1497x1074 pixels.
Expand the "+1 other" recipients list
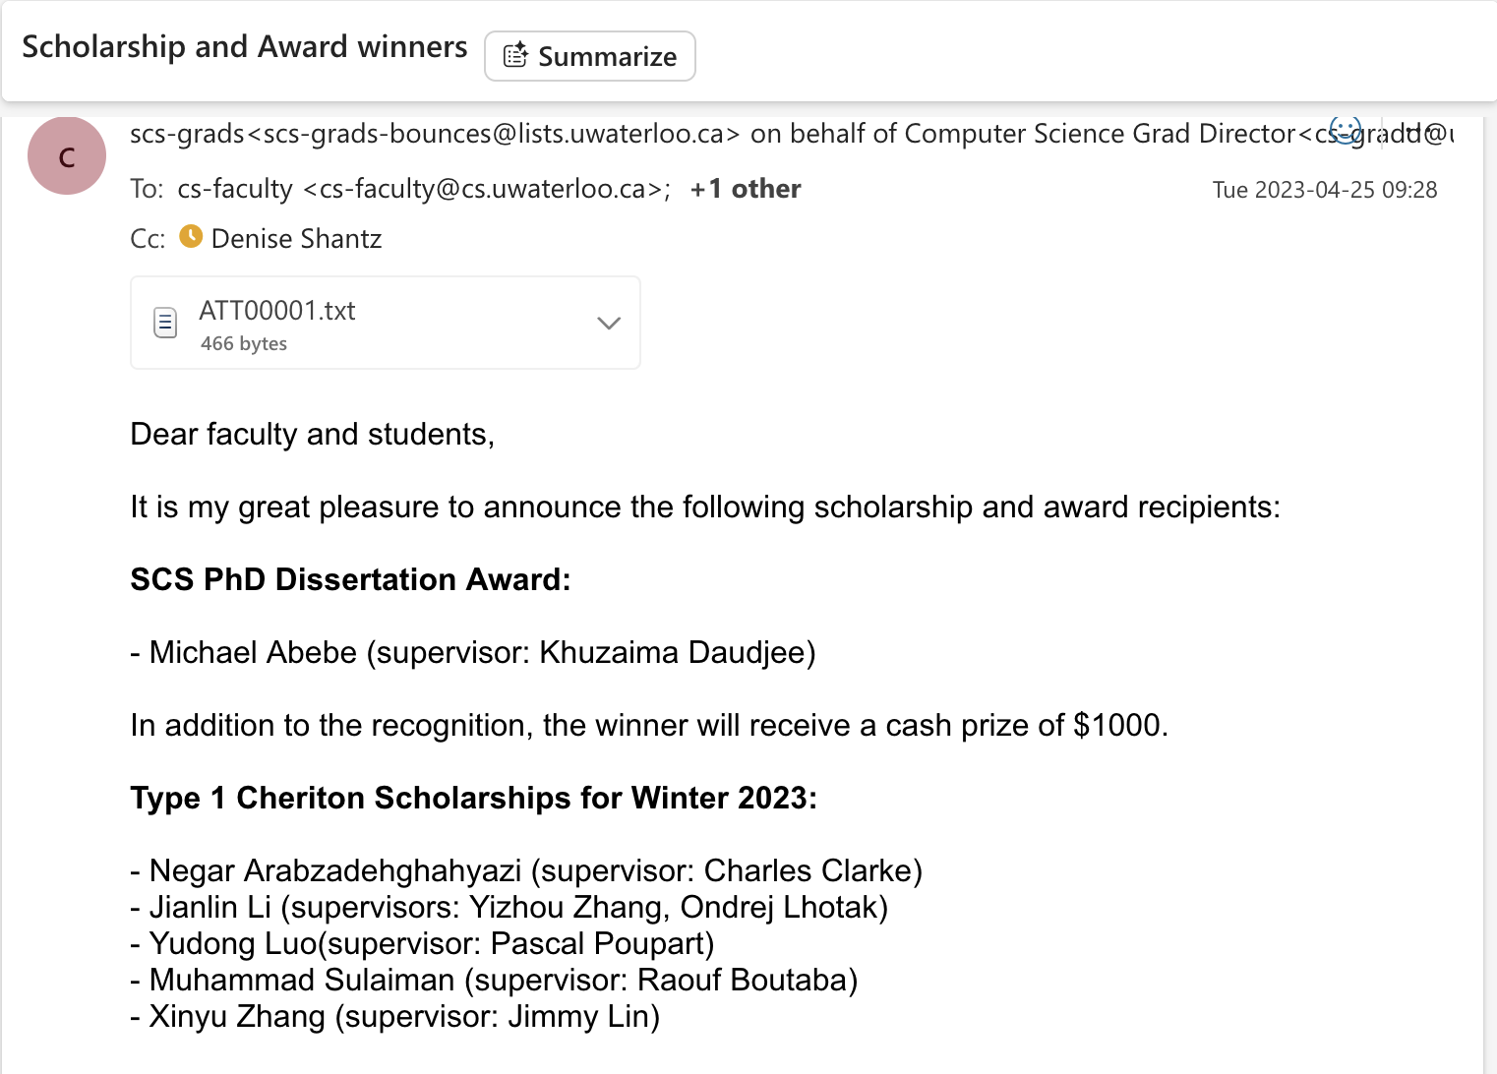746,189
